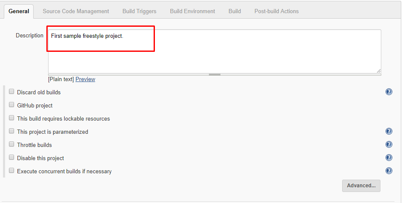Check the GitHub project option
Screen dimensions: 403x203
point(11,105)
